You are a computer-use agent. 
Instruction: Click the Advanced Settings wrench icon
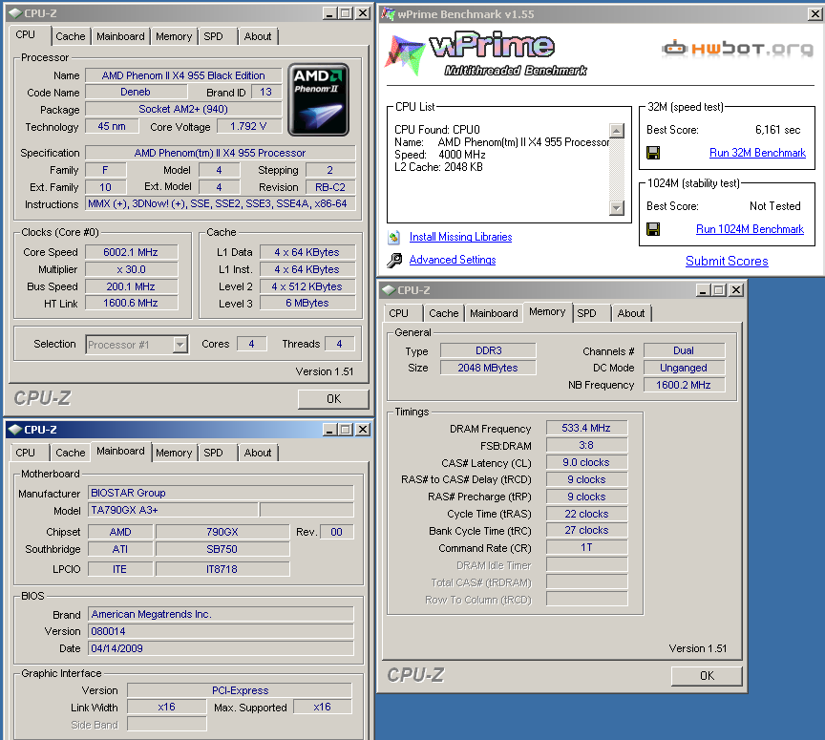pyautogui.click(x=394, y=260)
